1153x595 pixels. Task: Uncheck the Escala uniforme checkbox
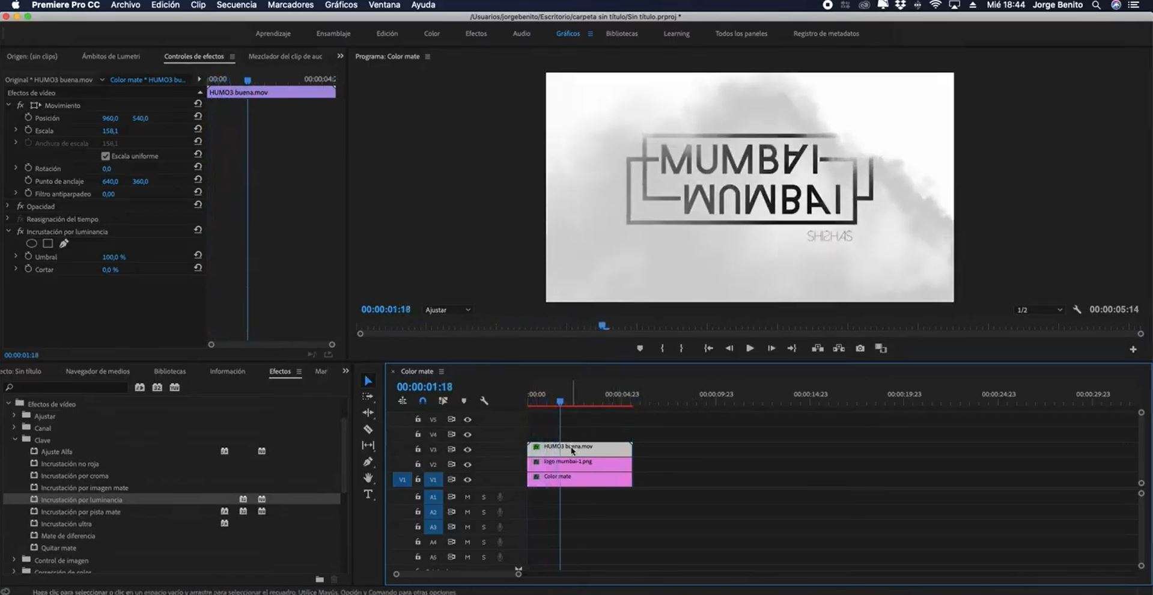pos(105,156)
